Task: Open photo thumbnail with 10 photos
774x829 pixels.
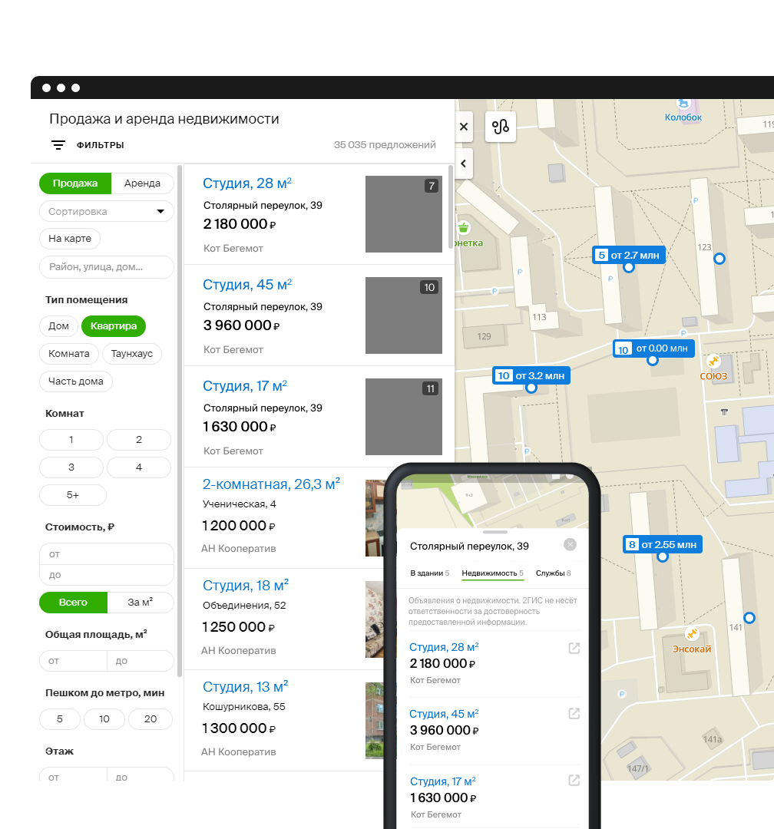Action: point(404,315)
